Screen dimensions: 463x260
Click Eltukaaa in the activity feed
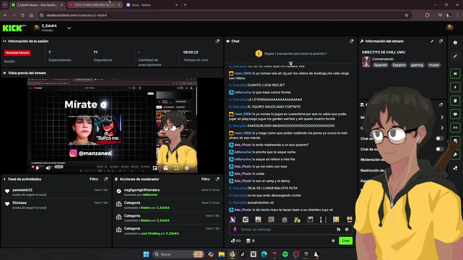20,203
